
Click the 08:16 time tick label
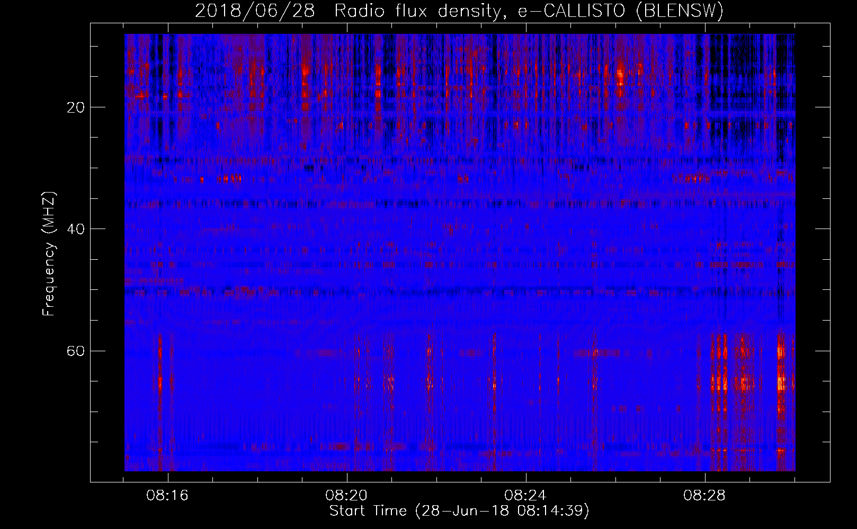168,496
